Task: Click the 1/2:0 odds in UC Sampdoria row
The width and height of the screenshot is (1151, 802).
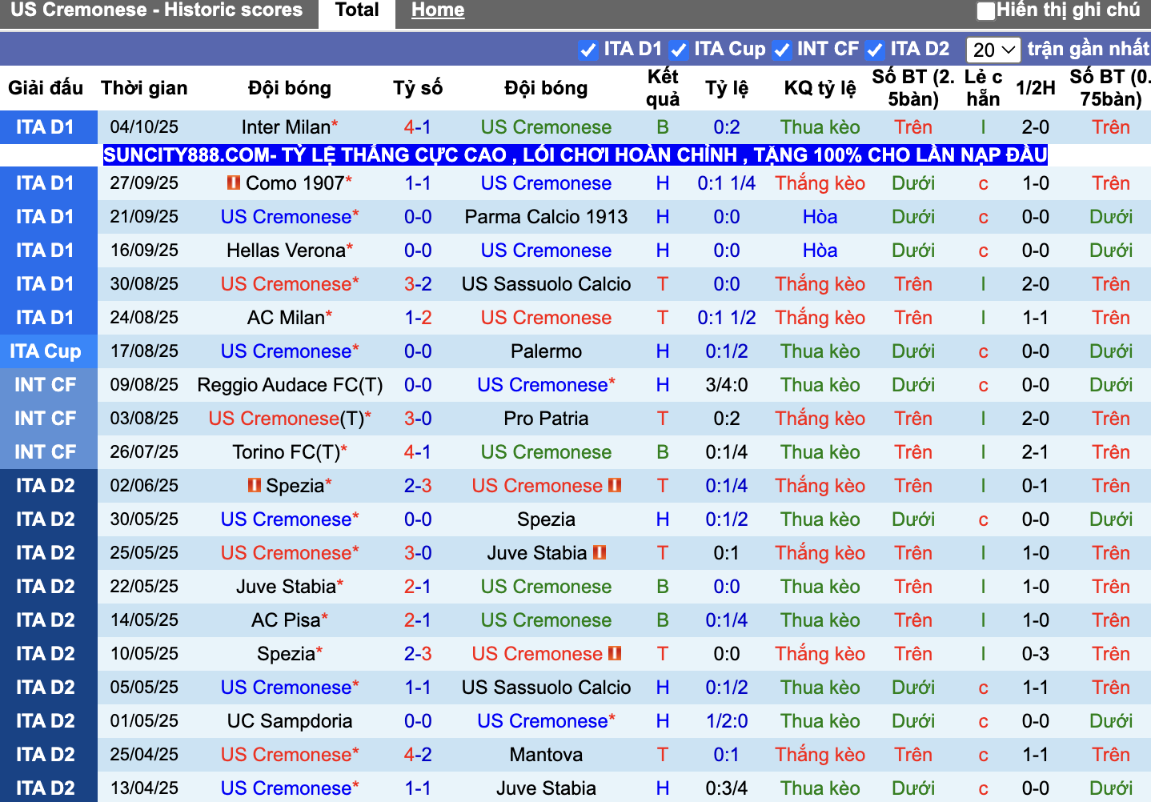Action: (727, 721)
